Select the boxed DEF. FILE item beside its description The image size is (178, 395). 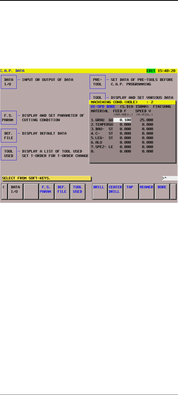pyautogui.click(x=9, y=136)
